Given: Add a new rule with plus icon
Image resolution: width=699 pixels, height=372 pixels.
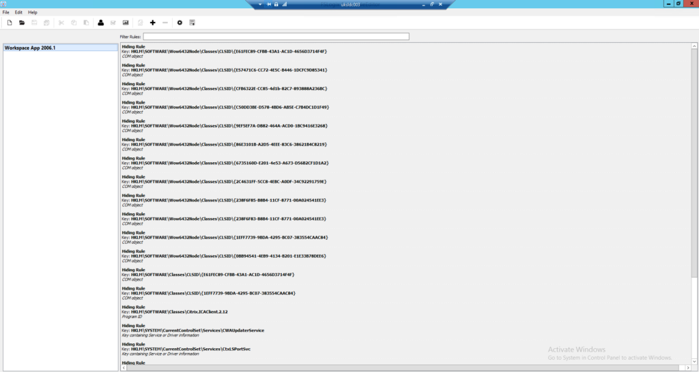Looking at the screenshot, I should pos(153,22).
